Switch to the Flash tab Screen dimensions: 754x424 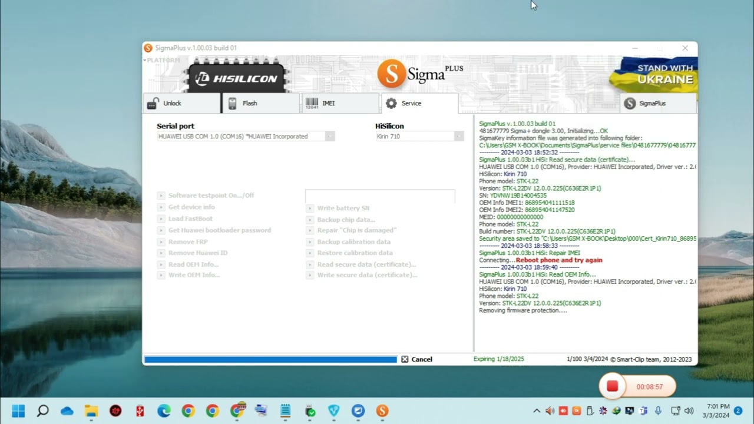coord(260,103)
